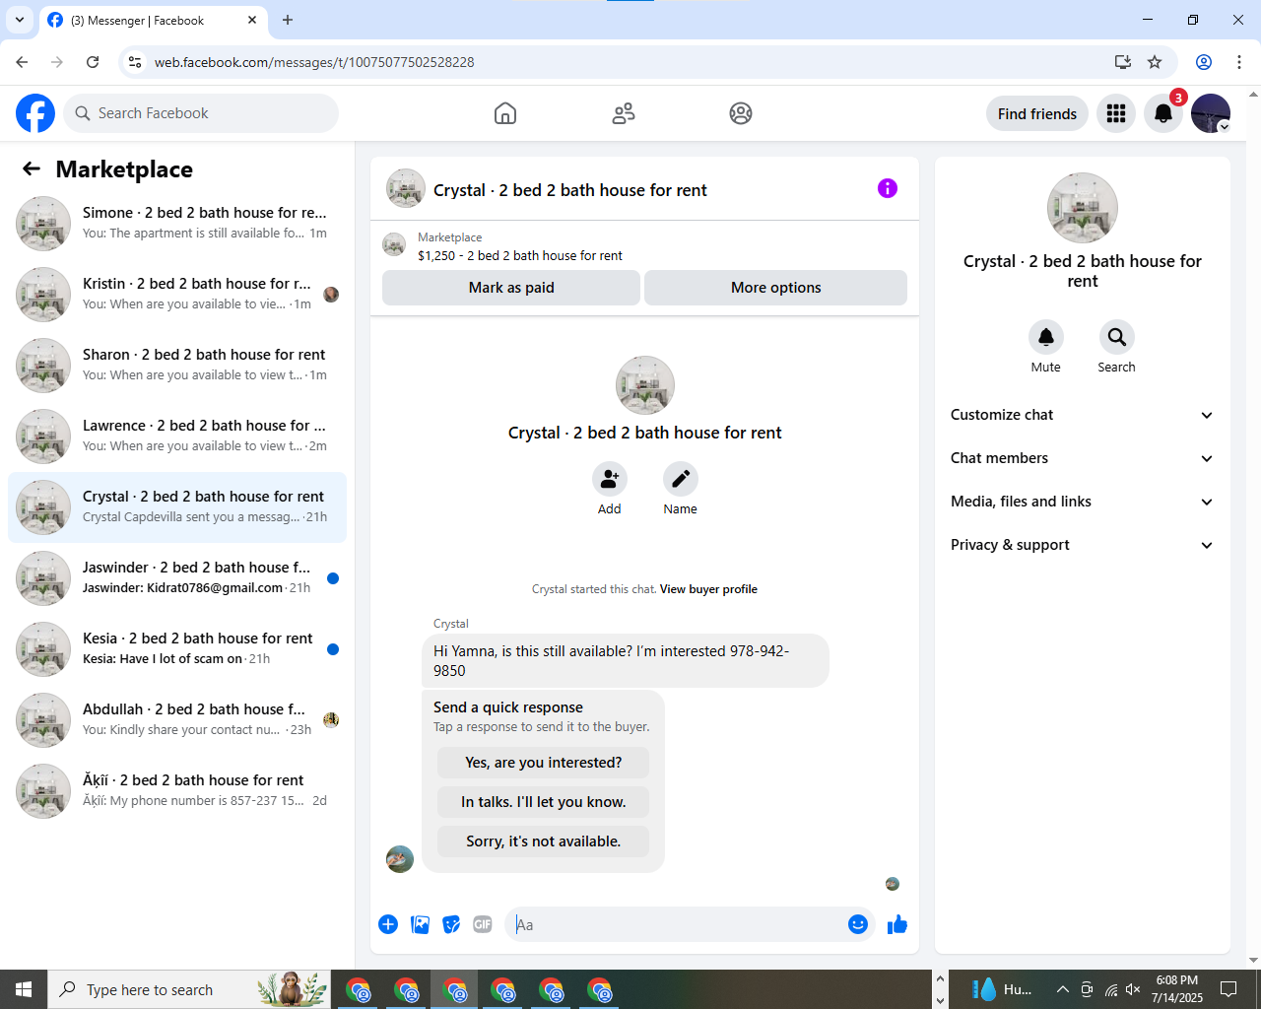Bookmark this page with star icon

click(x=1155, y=62)
